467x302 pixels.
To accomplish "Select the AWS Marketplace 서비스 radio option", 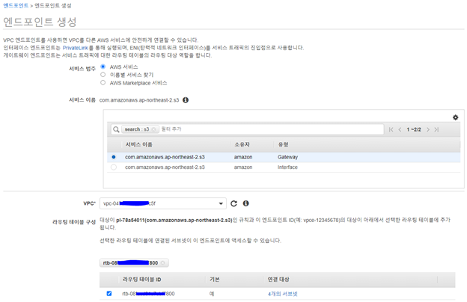I will (103, 83).
